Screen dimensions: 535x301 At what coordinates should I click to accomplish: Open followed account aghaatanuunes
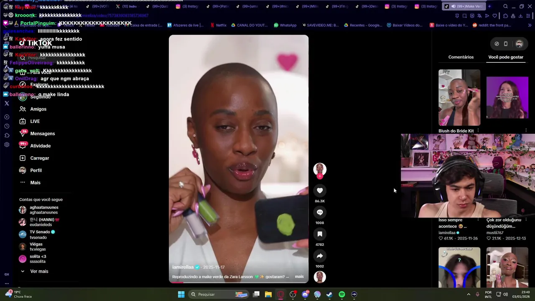38,210
